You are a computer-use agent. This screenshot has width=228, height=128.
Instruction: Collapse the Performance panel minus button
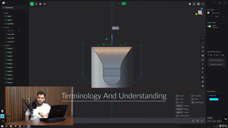[221, 97]
